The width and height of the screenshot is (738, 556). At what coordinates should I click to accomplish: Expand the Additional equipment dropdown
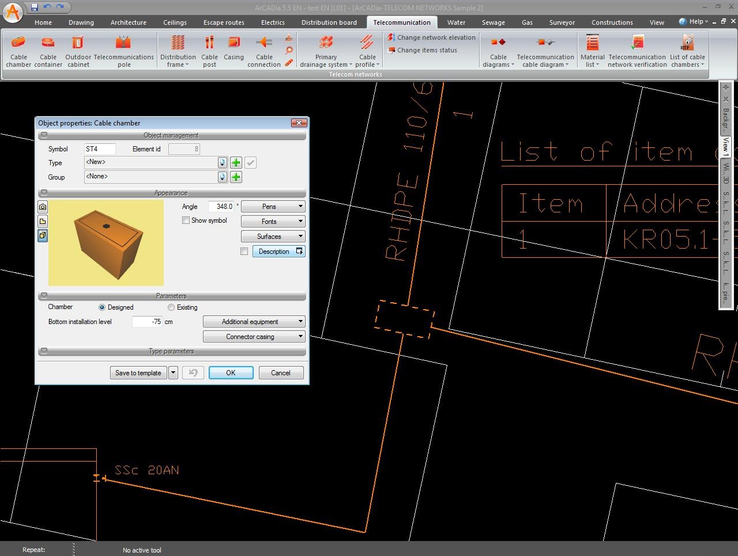[254, 322]
